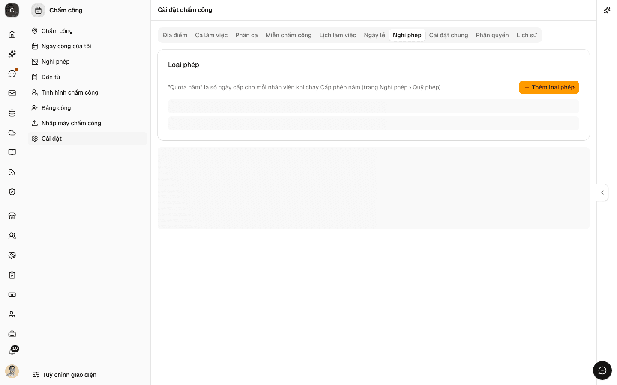The height and width of the screenshot is (385, 617).
Task: Open notifications bell showing 10
Action: (12, 352)
